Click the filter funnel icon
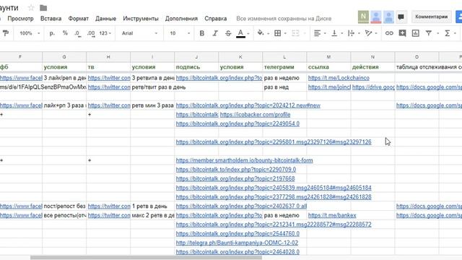The height and width of the screenshot is (260, 462). [429, 33]
